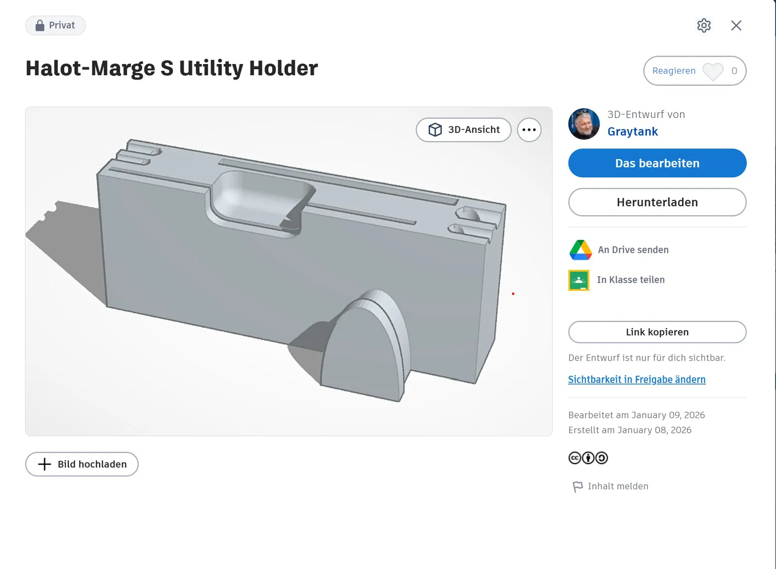Click the Privat lock badge
Image resolution: width=776 pixels, height=569 pixels.
coord(55,26)
